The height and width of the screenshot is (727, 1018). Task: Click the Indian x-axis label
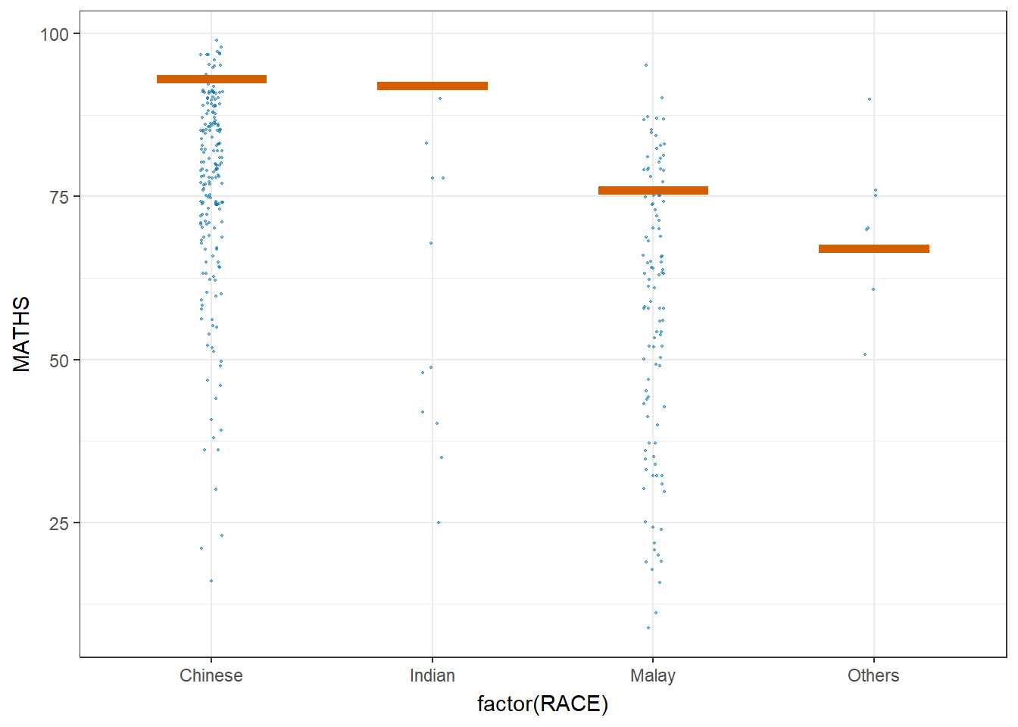(432, 676)
